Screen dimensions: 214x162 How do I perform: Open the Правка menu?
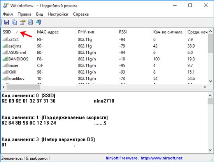pyautogui.click(x=25, y=14)
